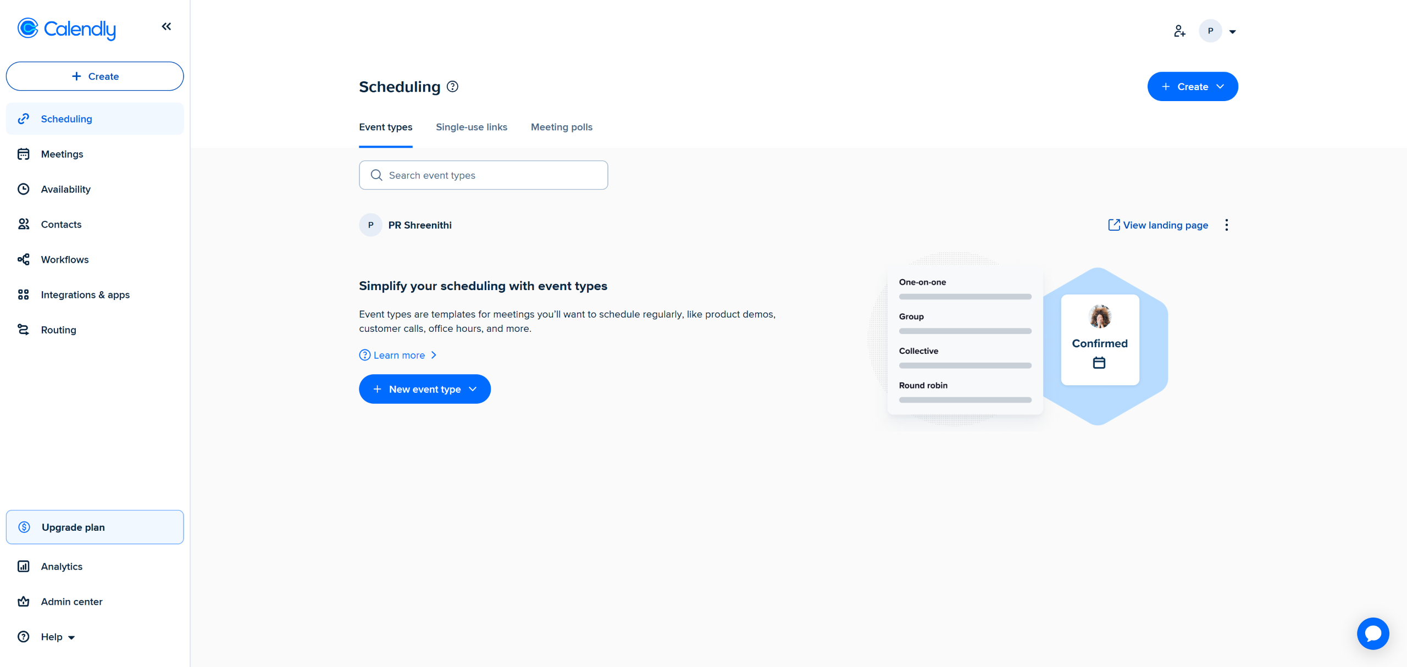Open Integrations & apps grid icon
This screenshot has width=1407, height=667.
coord(24,295)
